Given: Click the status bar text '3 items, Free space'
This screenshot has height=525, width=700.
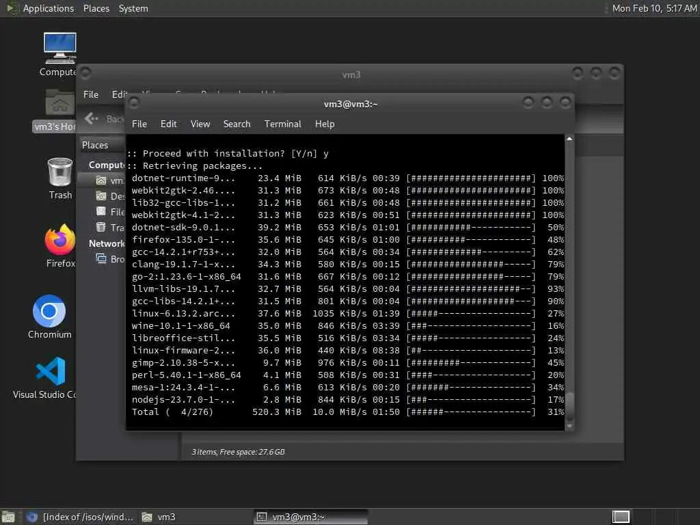Looking at the screenshot, I should pyautogui.click(x=238, y=452).
